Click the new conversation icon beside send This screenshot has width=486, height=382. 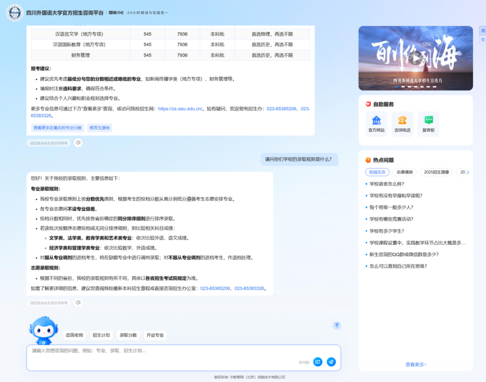click(x=318, y=362)
